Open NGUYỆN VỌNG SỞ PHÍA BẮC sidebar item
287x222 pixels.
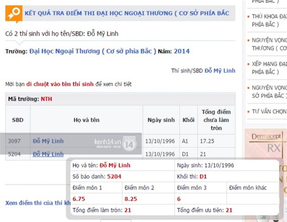[x=269, y=92]
